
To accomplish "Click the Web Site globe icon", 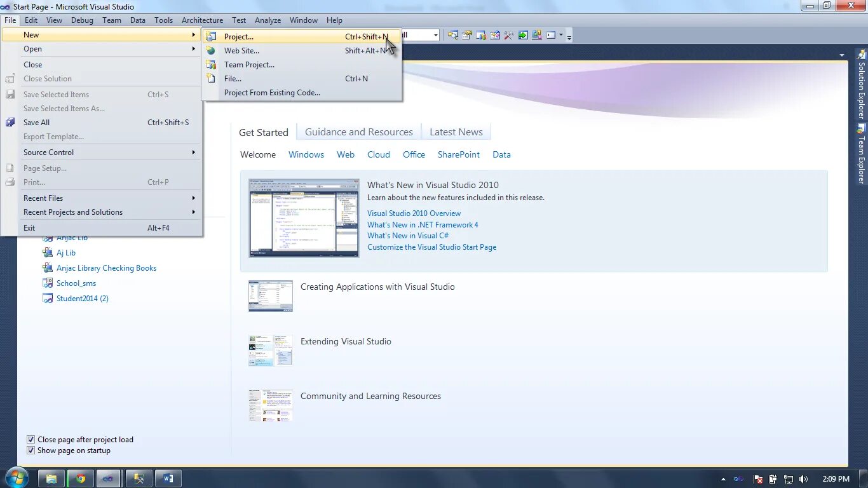I will pyautogui.click(x=211, y=51).
